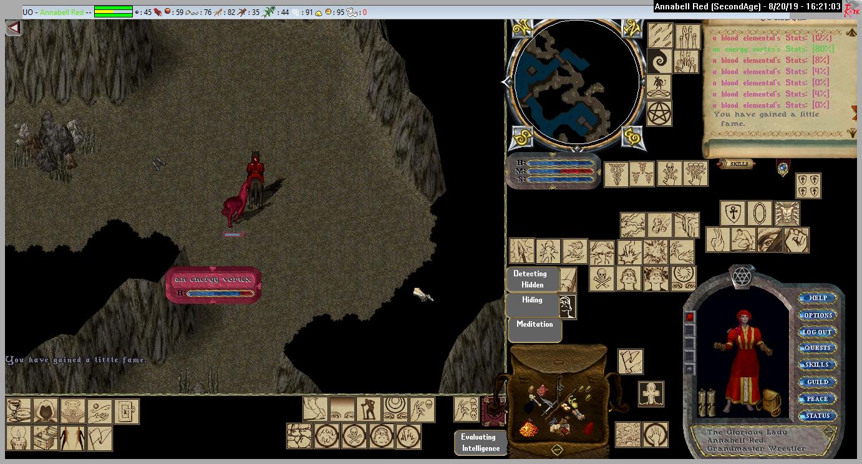862x464 pixels.
Task: Toggle the red gem on paperdoll
Action: click(690, 317)
